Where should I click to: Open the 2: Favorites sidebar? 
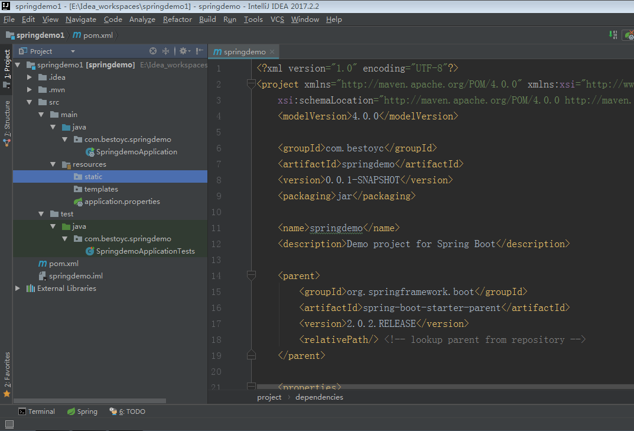(7, 374)
